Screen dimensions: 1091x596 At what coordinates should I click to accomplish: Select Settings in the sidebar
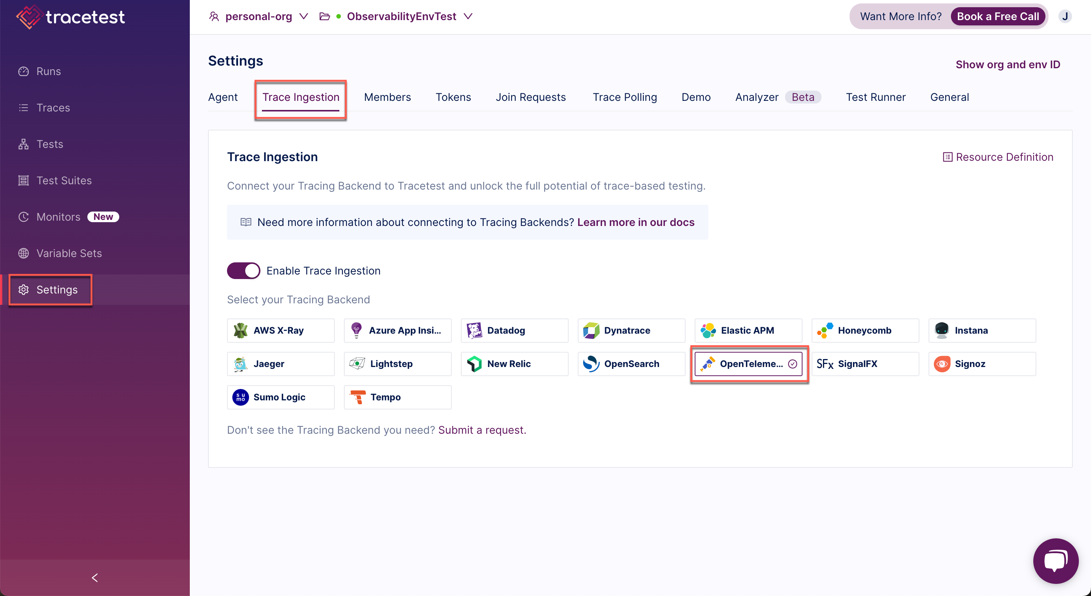pos(95,290)
